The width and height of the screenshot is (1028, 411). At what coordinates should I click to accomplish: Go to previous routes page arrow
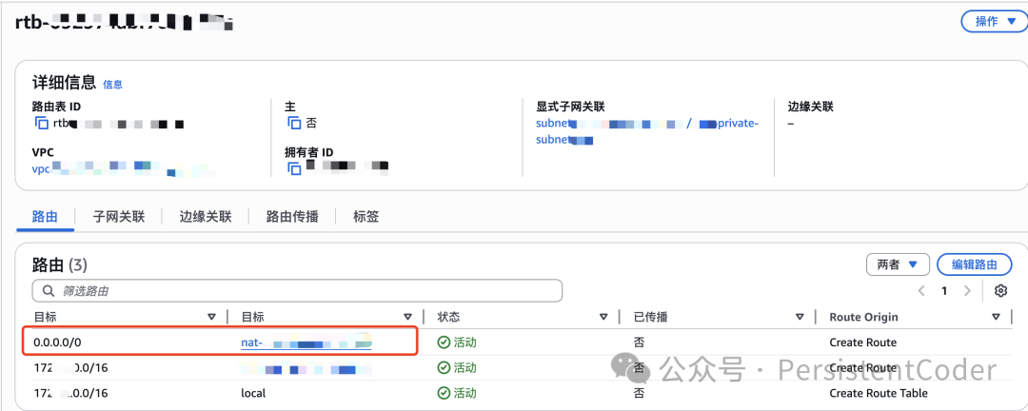921,291
